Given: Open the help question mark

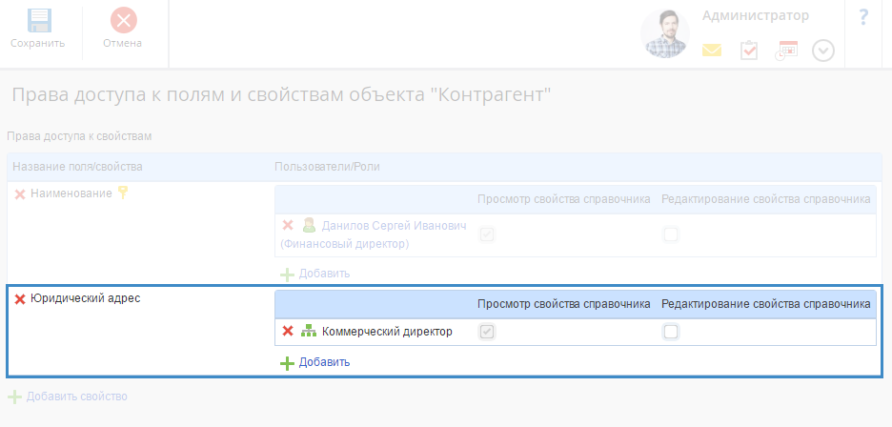Looking at the screenshot, I should (863, 17).
